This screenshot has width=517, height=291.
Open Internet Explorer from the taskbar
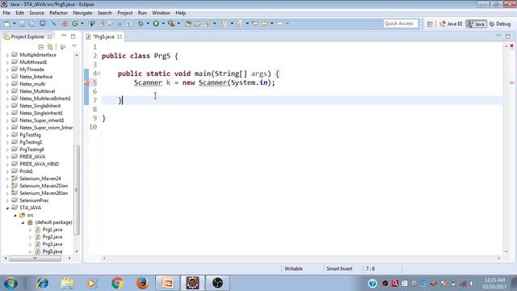click(x=43, y=283)
